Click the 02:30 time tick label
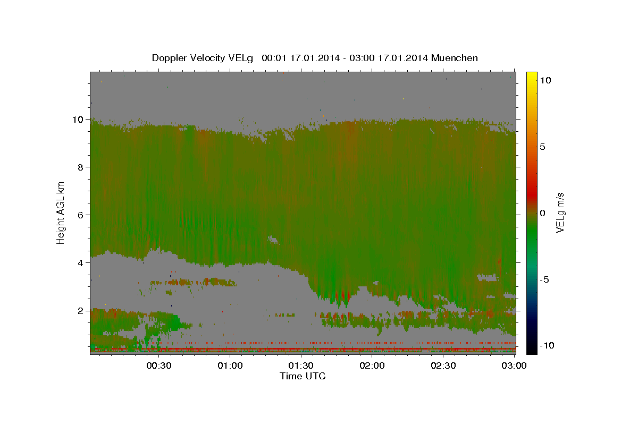The image size is (638, 425). coord(443,365)
